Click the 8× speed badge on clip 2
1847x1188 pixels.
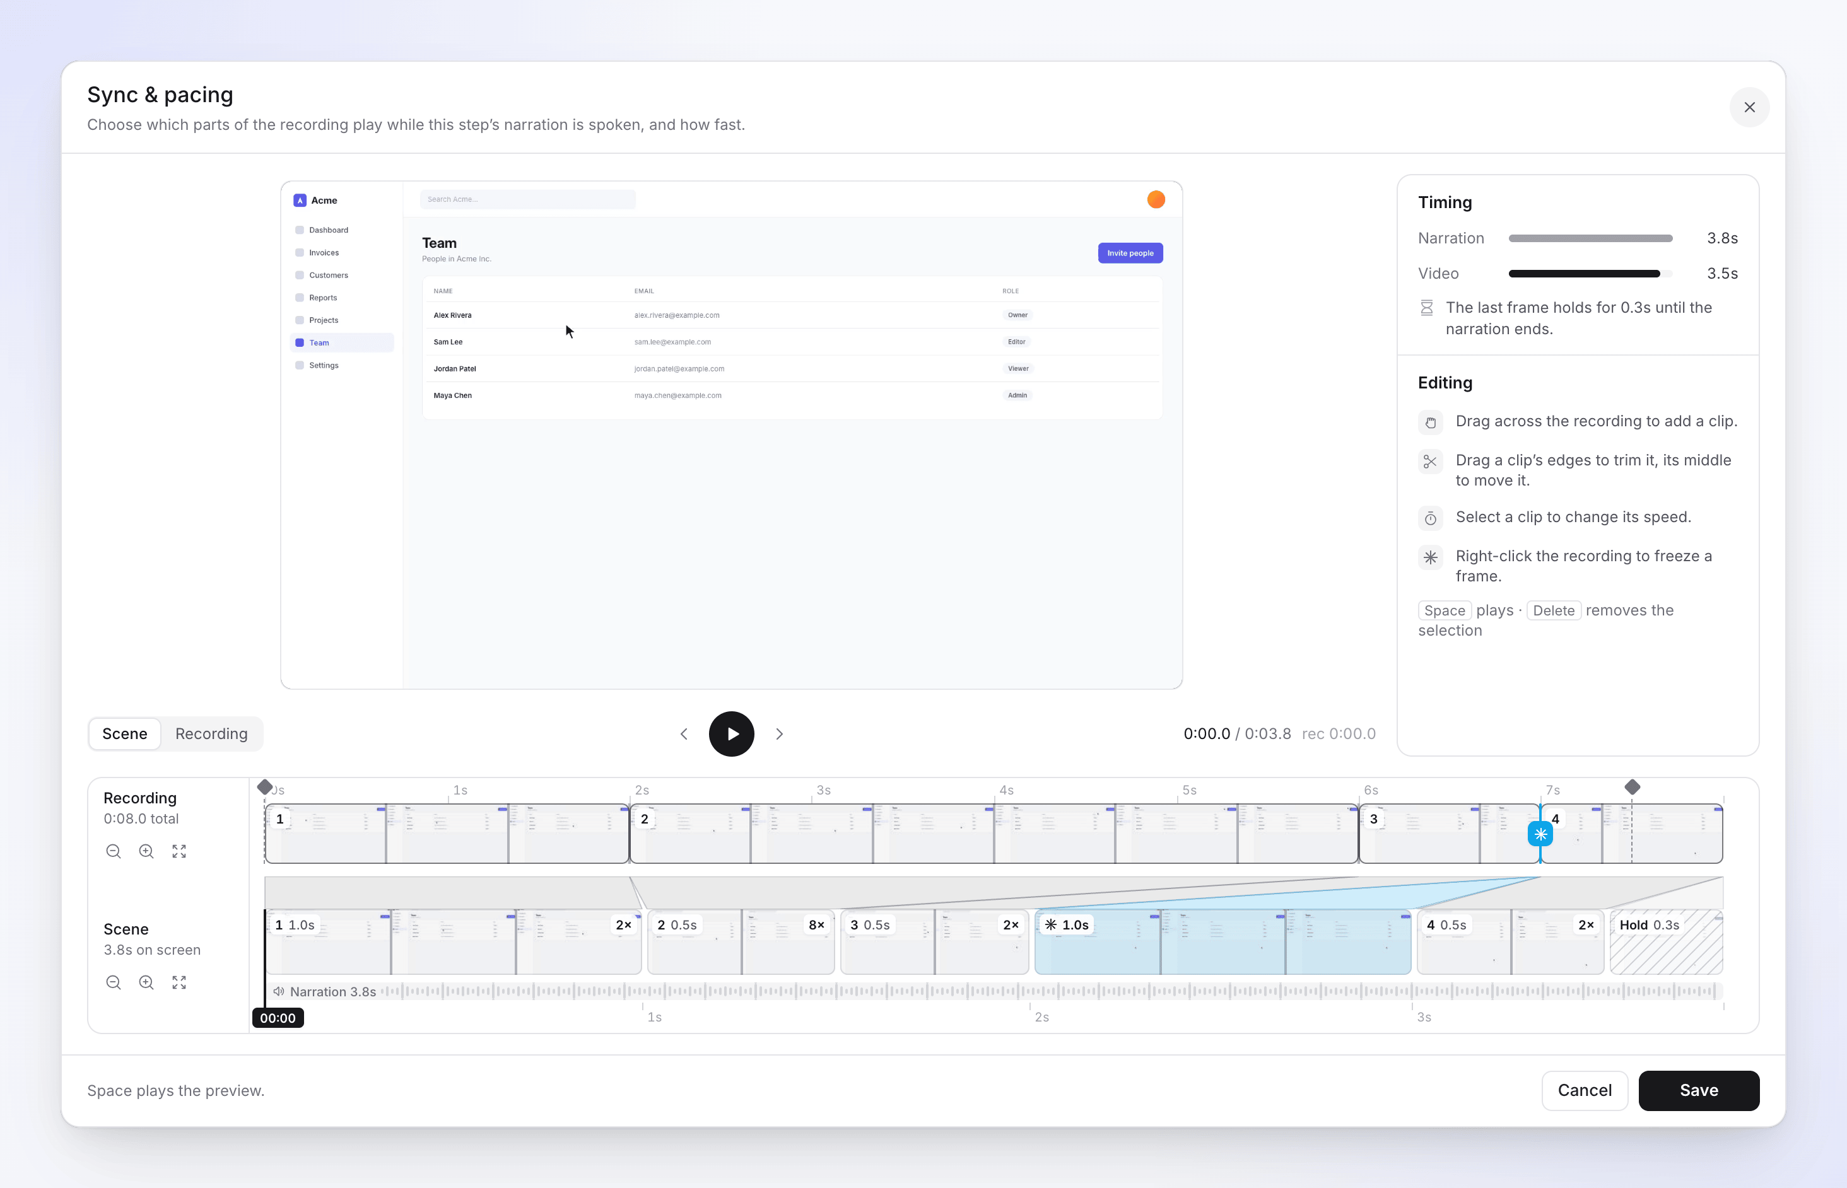[816, 925]
